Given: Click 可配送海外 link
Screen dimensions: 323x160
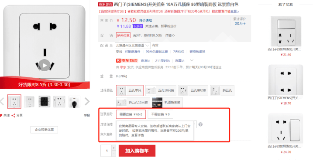Looking at the screenshot, I should point(132,52).
